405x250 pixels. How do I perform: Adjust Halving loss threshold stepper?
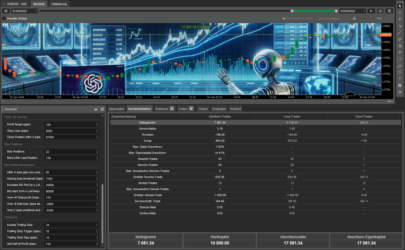[97, 179]
